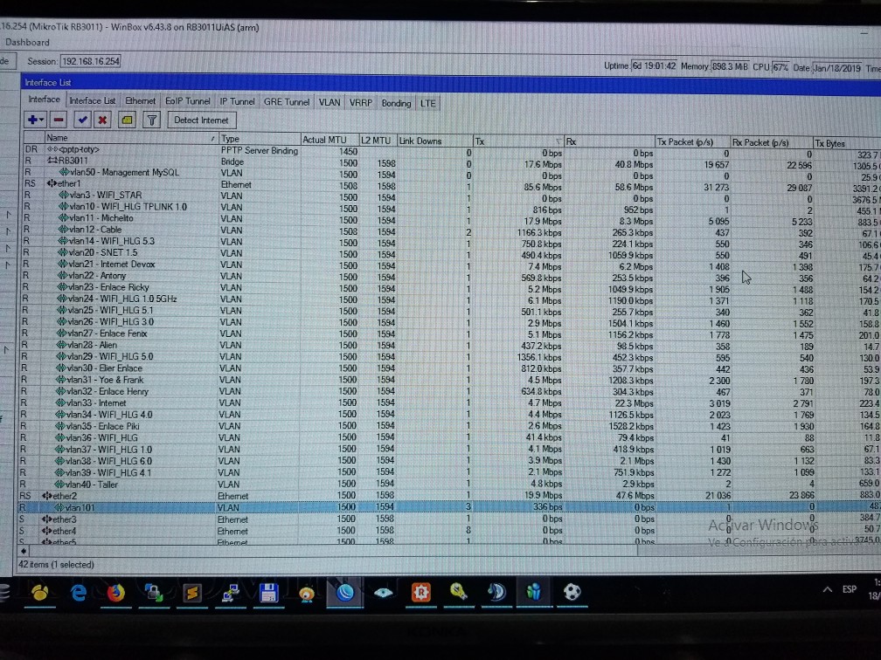Select vlan21 - Internet Devox row
Screen dimensions: 881x660
click(449, 265)
